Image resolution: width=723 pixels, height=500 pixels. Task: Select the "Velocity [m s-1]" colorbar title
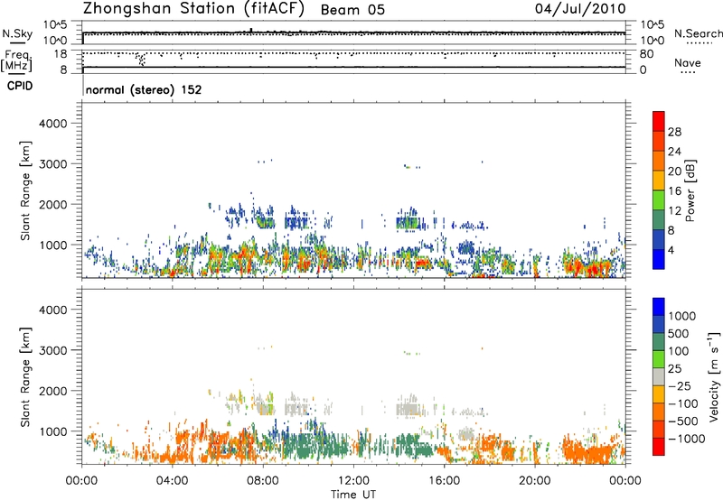[714, 376]
